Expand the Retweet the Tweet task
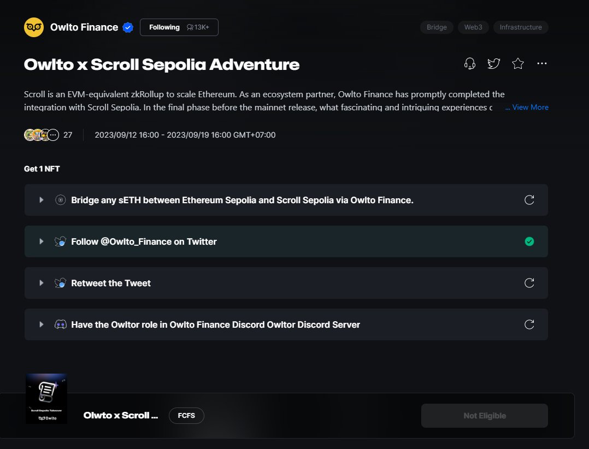The height and width of the screenshot is (449, 589). click(42, 283)
